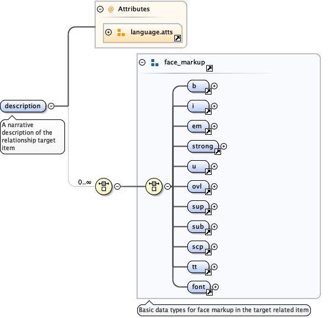The height and width of the screenshot is (318, 331).
Task: Expand the scp element
Action: 214,246
